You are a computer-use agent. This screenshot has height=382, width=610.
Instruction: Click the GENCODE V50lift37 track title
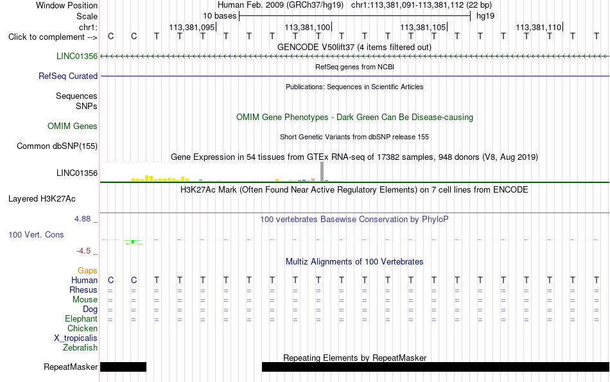tap(354, 47)
